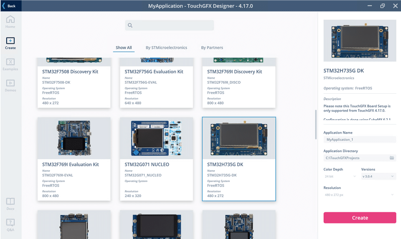Restore down the TouchGFX Designer window
The image size is (401, 239).
point(383,5)
